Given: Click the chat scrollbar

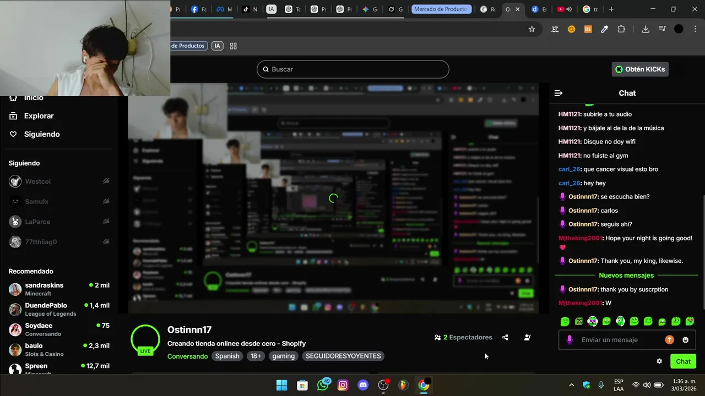Looking at the screenshot, I should click(x=703, y=252).
